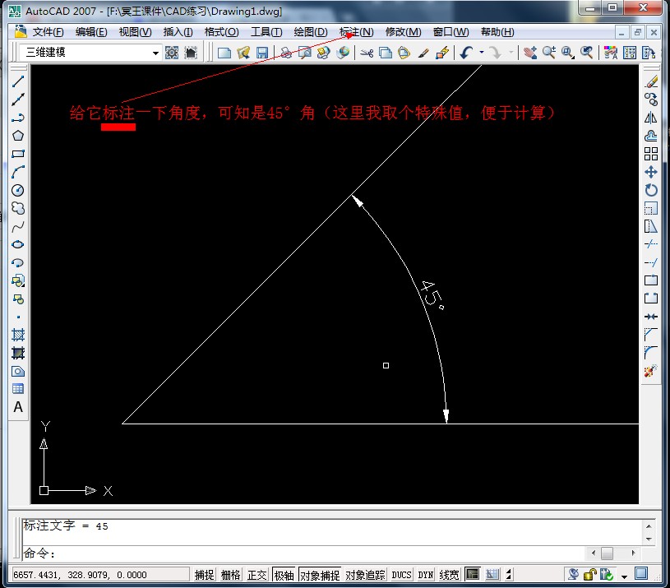Select the Fillet tool

651,353
